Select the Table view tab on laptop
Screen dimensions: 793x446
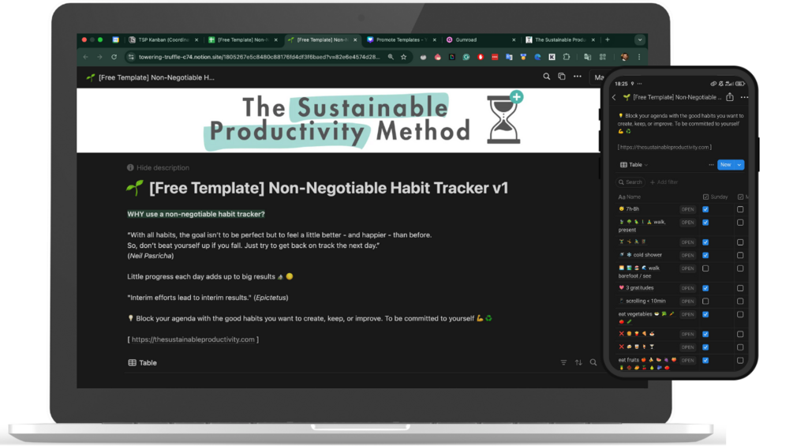142,362
